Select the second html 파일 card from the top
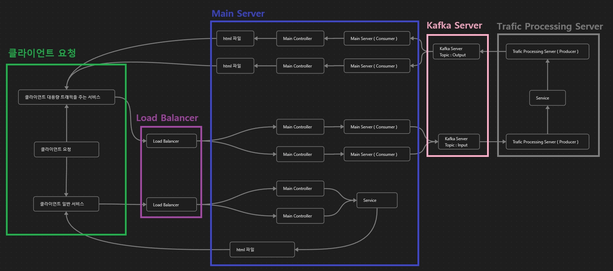Viewport: 613px width, 271px height. point(235,66)
